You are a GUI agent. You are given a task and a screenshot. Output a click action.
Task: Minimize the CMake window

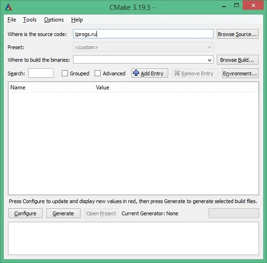click(x=224, y=6)
